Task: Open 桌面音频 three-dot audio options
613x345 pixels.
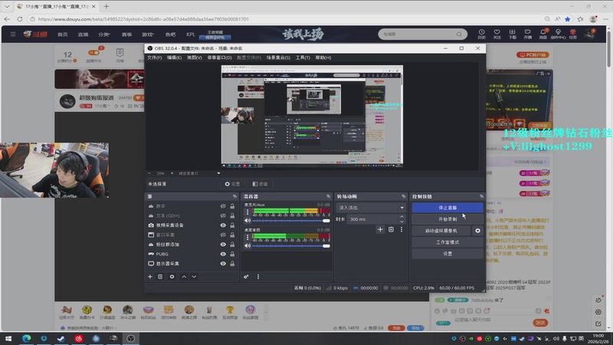Action: (x=247, y=237)
